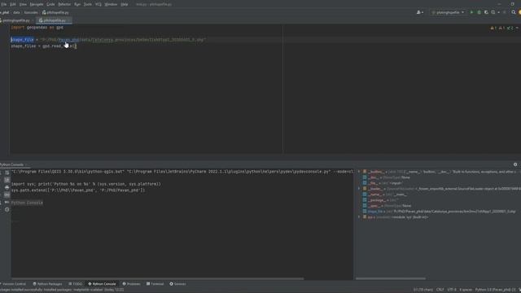
Task: Click the data breadcrumb in navigation bar
Action: click(16, 13)
